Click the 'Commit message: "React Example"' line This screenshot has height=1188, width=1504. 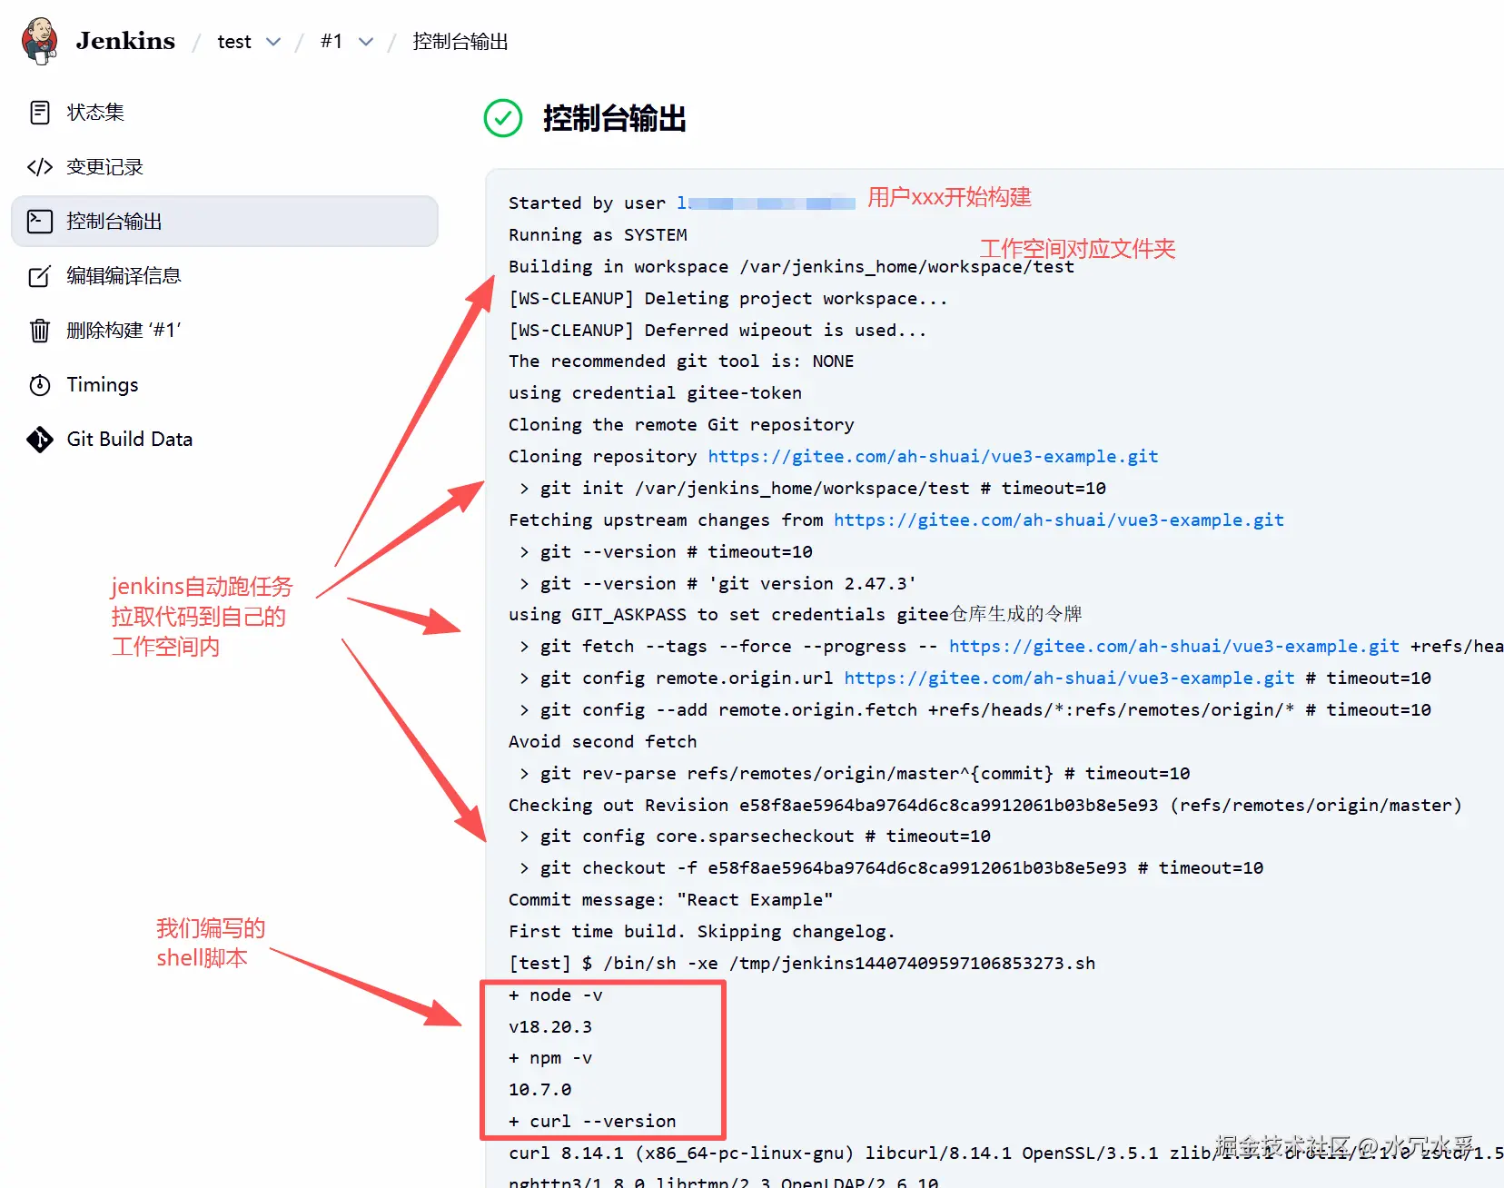click(x=670, y=900)
